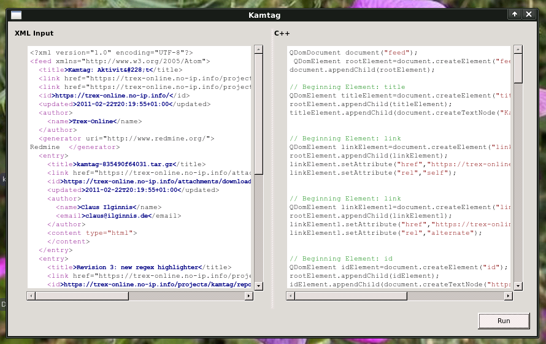Click XML Input horizontal scrollbar left arrow
The width and height of the screenshot is (546, 344).
tap(31, 296)
